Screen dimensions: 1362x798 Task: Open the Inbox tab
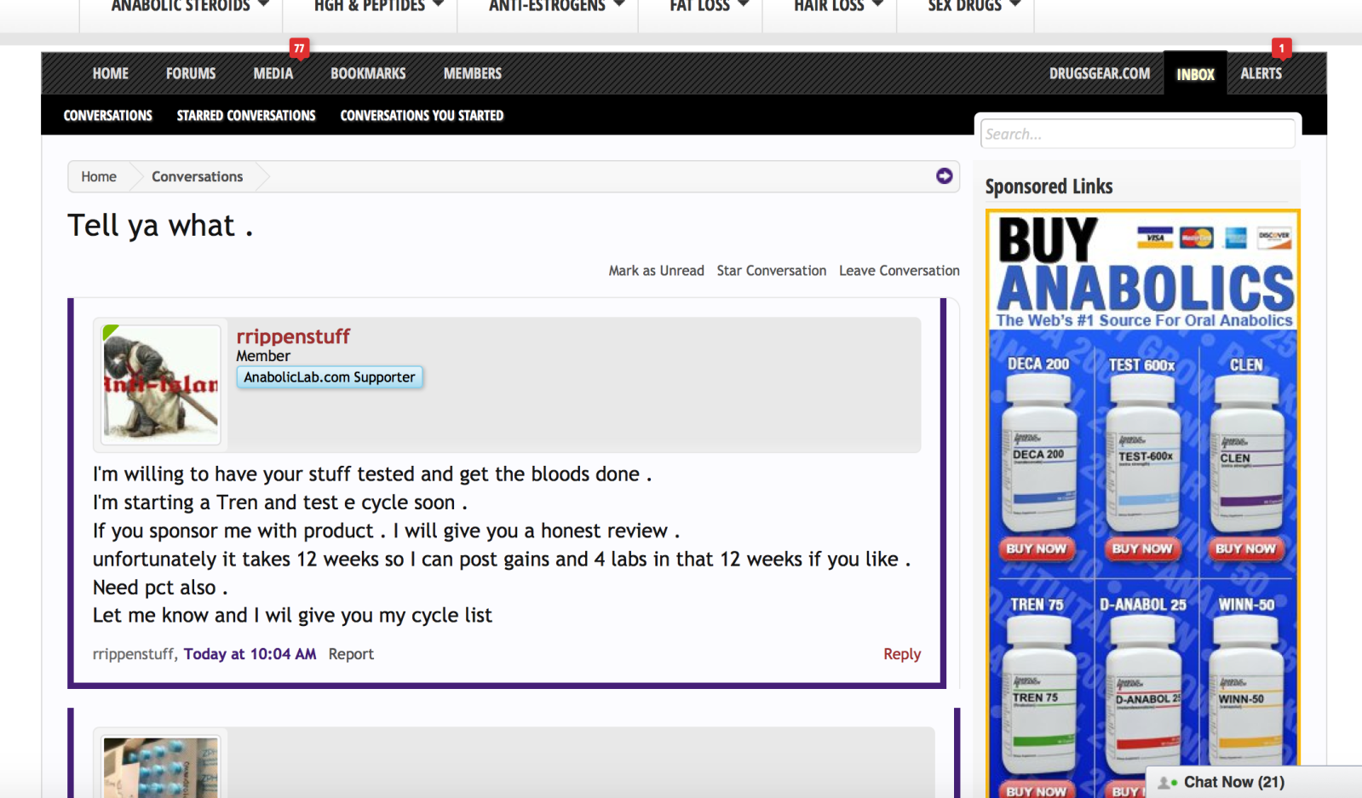pos(1195,74)
